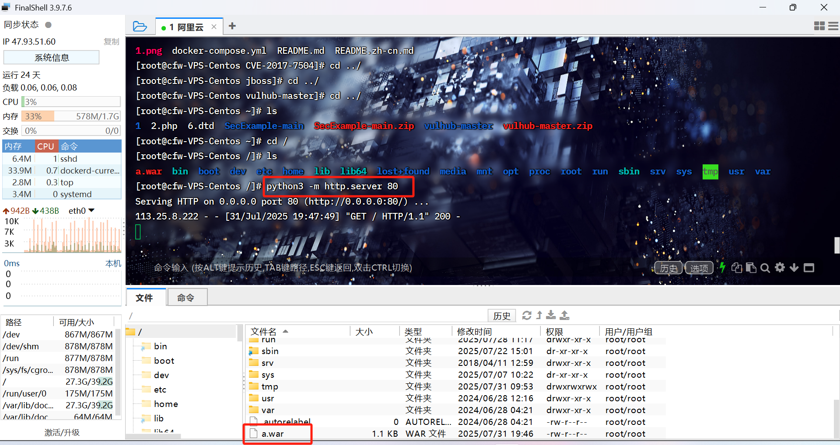Sort processes by CPU column
Screen dimensions: 840x445
[46, 146]
